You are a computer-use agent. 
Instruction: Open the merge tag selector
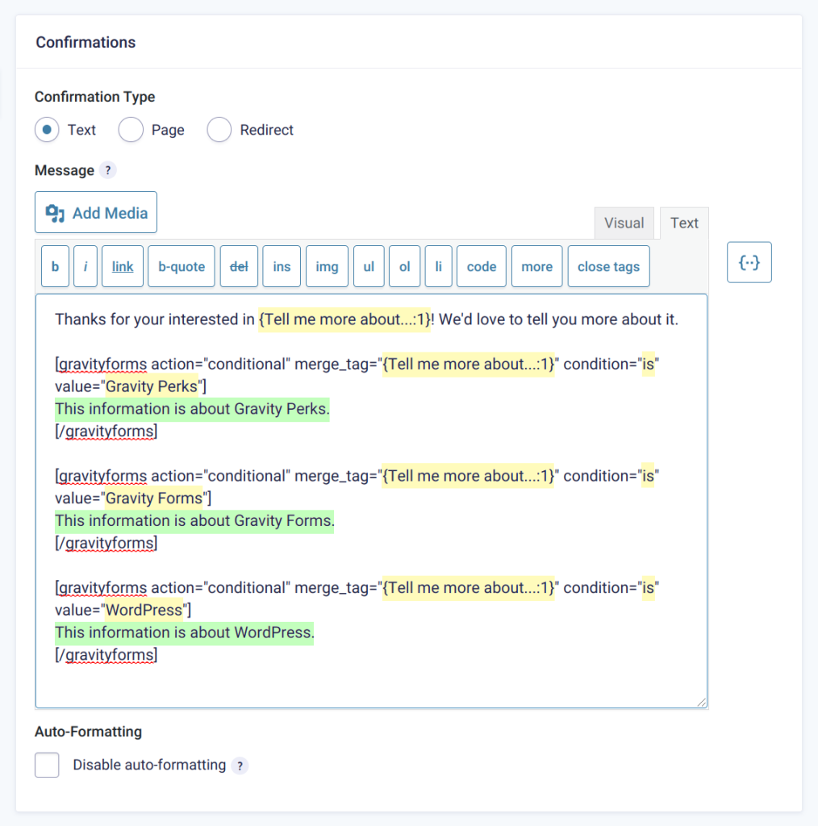pos(749,262)
